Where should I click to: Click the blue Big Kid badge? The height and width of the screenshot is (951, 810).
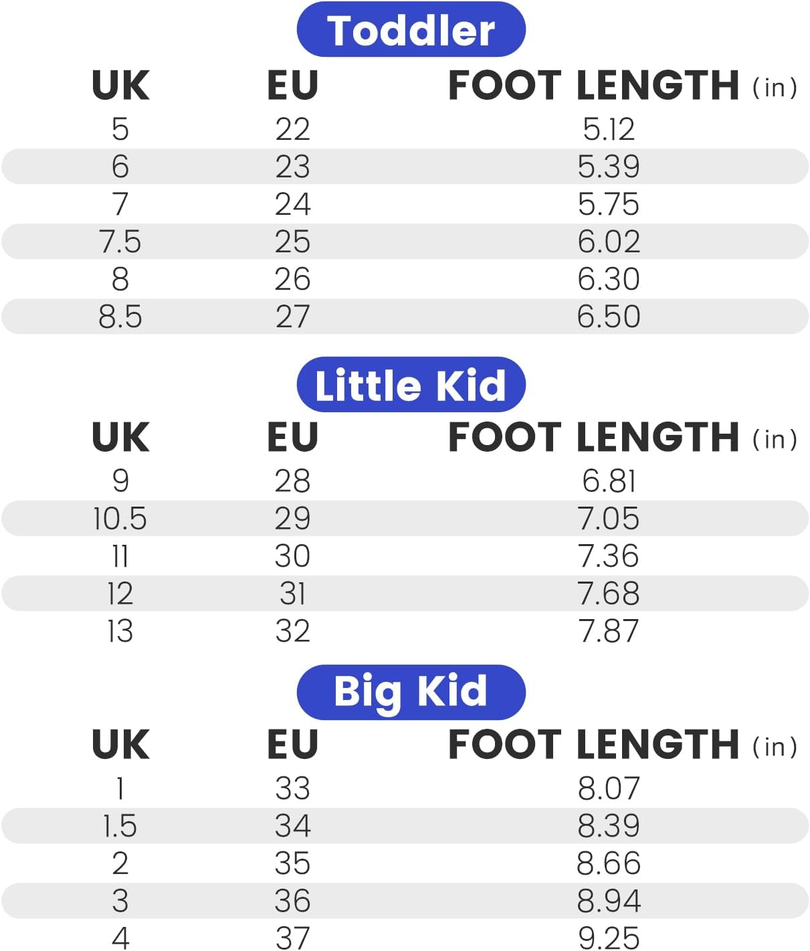click(411, 692)
